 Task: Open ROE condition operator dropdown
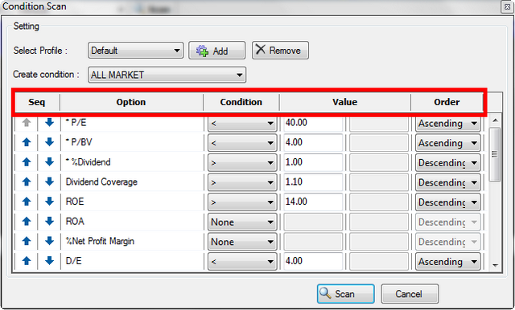click(242, 202)
